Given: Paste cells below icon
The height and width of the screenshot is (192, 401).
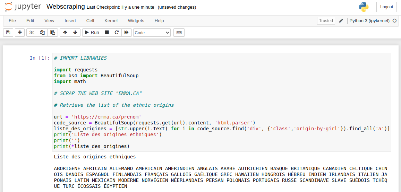Looking at the screenshot, I should pyautogui.click(x=53, y=33).
